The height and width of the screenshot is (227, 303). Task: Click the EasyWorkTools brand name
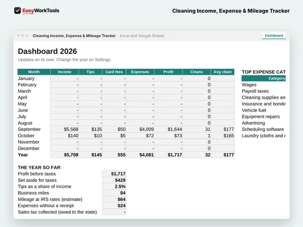(x=41, y=11)
